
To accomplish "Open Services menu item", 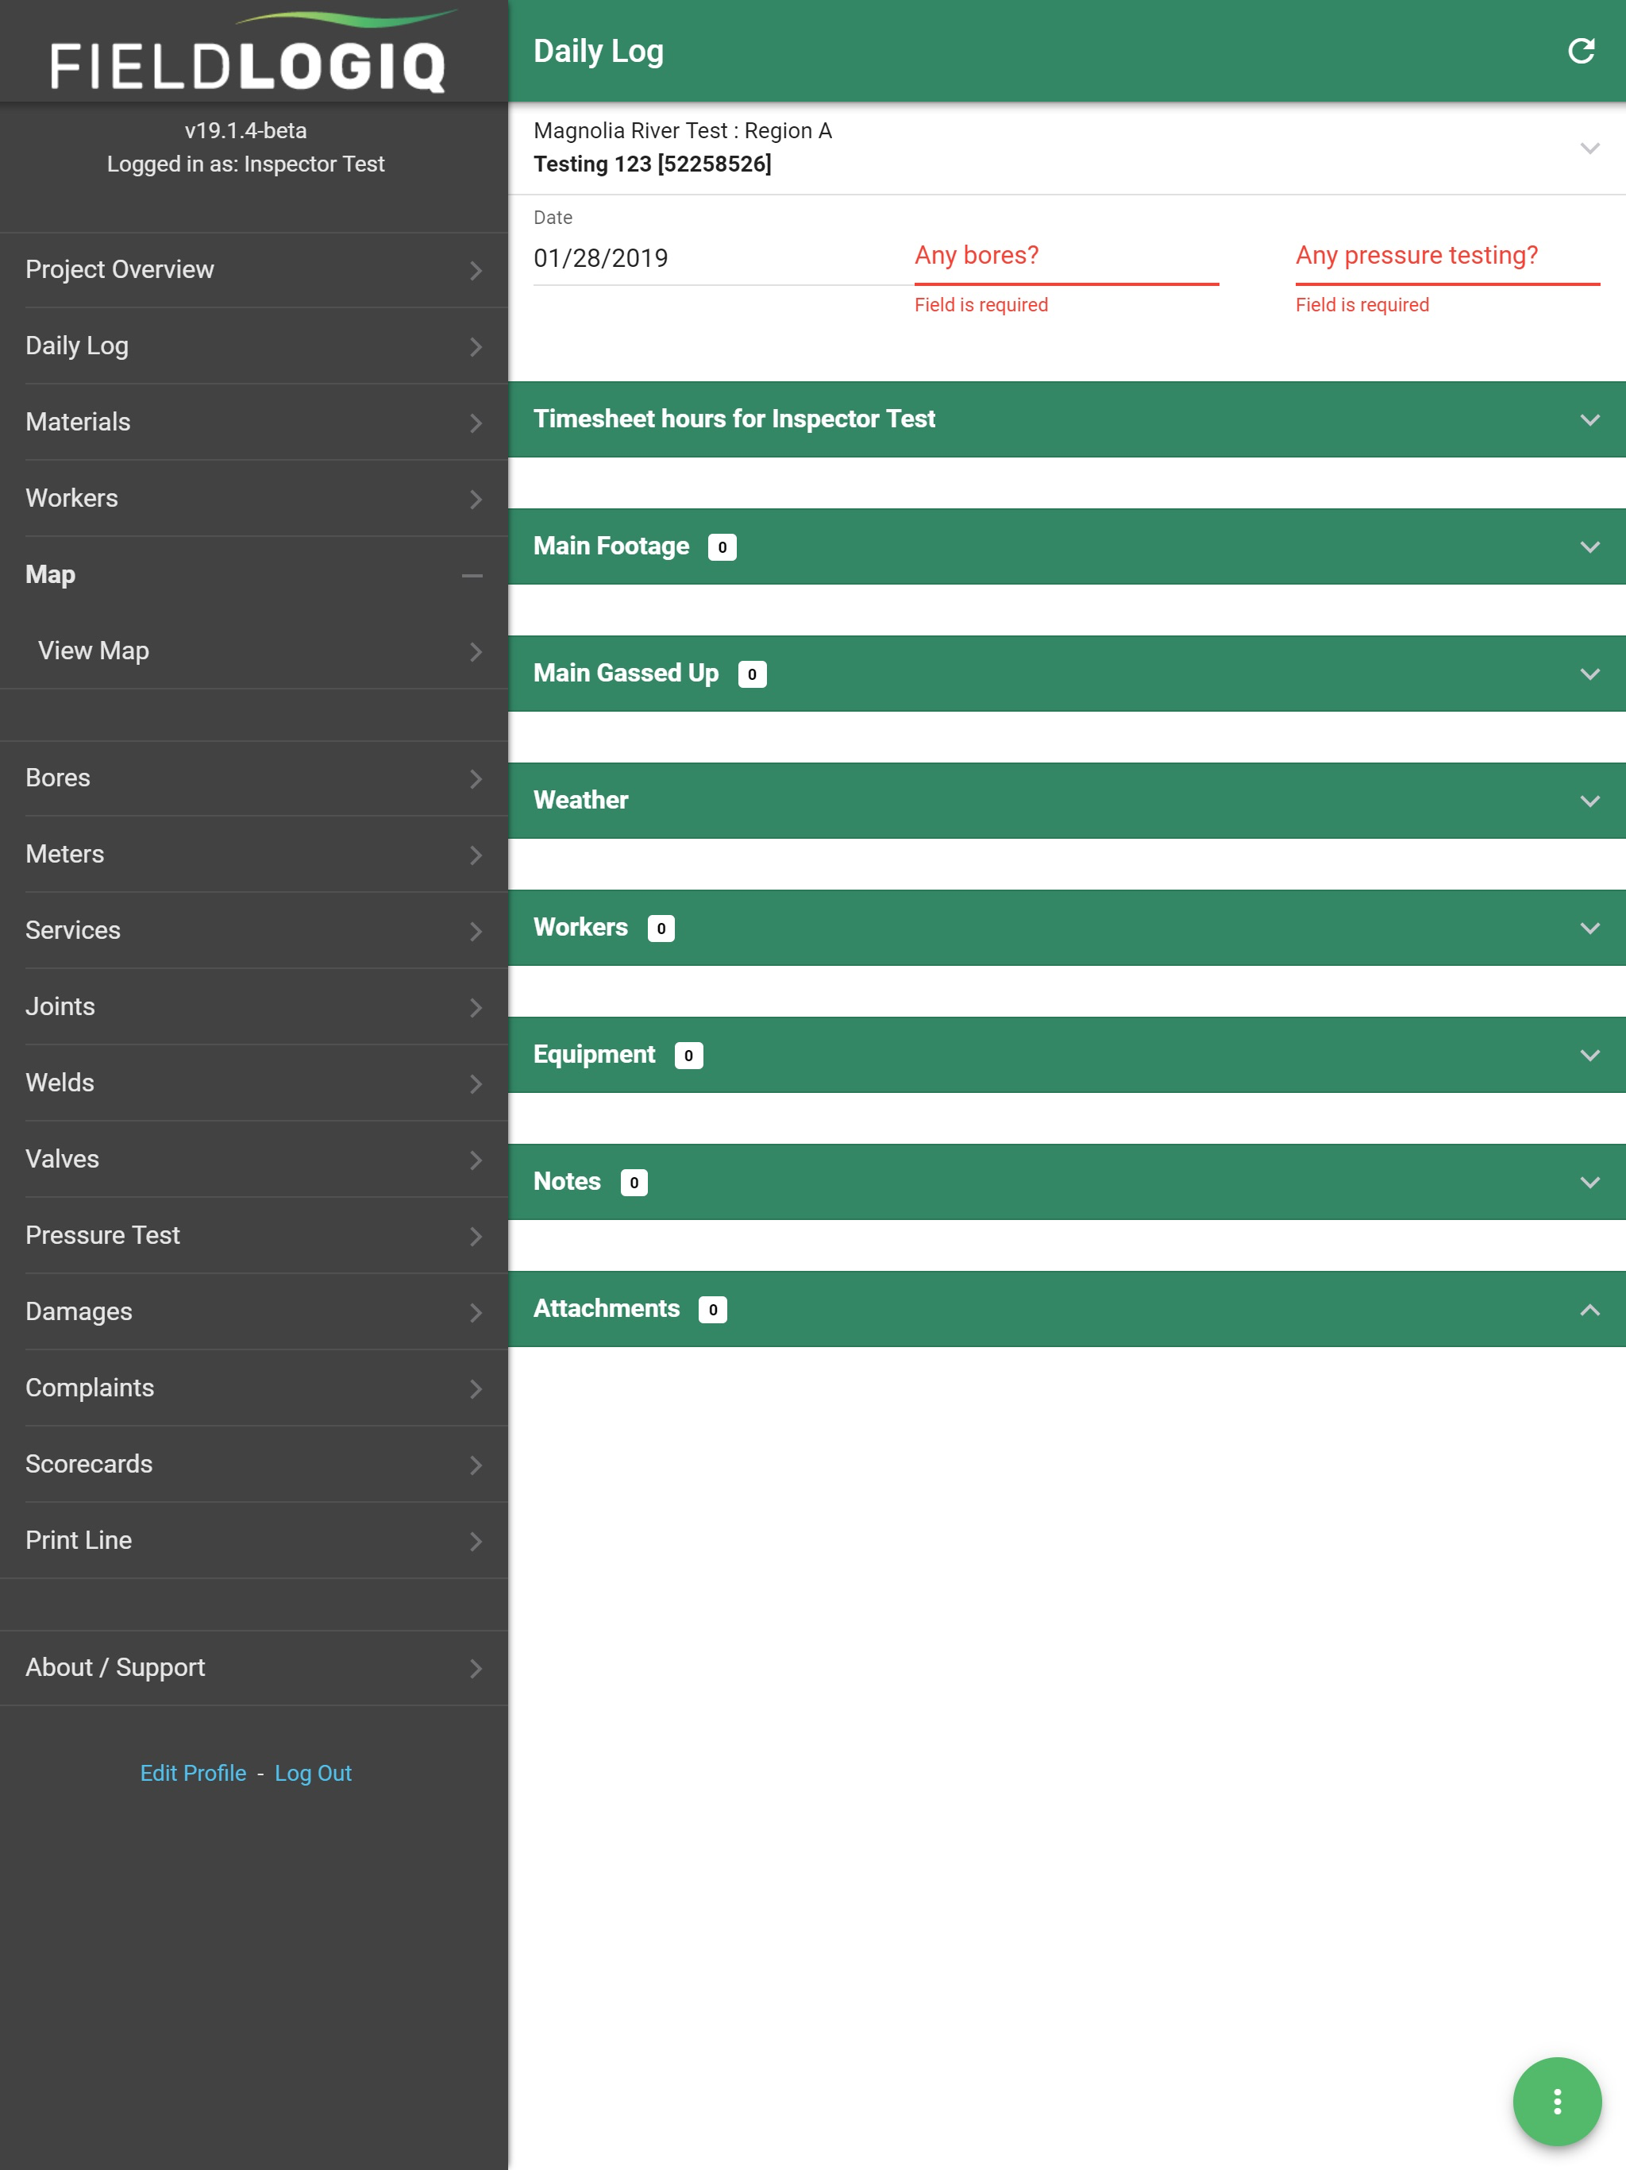I will pyautogui.click(x=254, y=931).
